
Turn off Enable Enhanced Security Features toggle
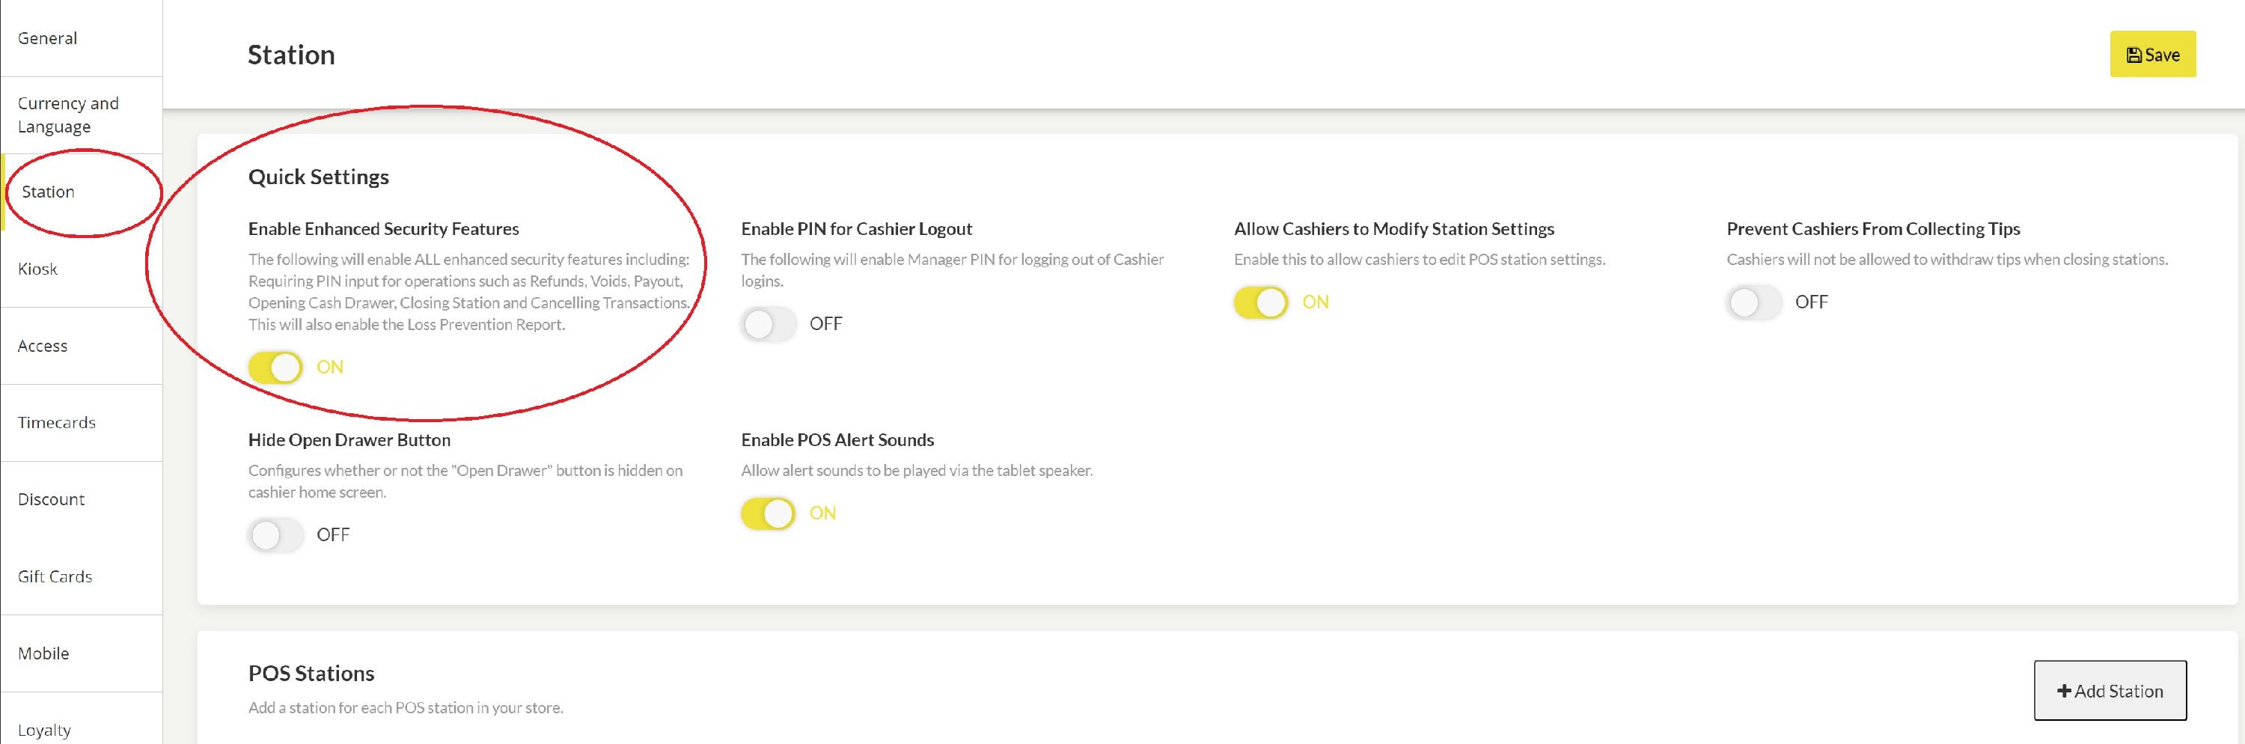click(275, 367)
